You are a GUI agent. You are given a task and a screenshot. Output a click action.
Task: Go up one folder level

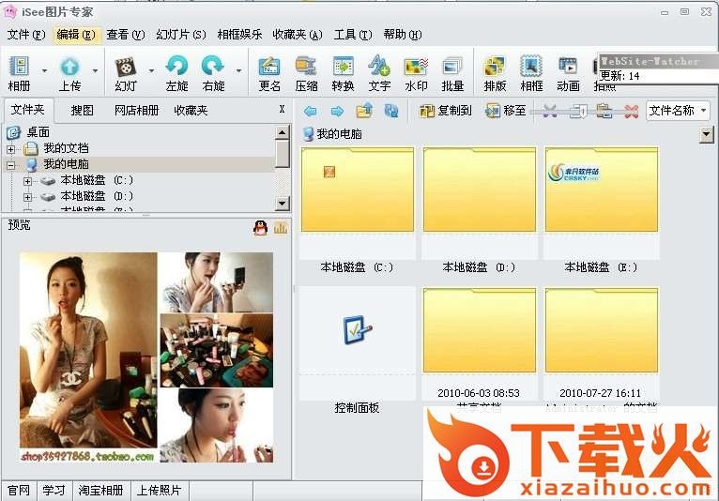click(364, 111)
